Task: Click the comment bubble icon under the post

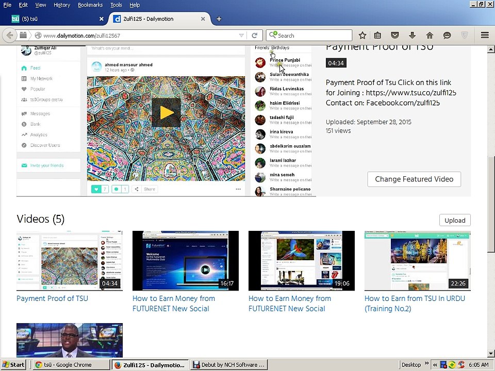Action: click(116, 189)
